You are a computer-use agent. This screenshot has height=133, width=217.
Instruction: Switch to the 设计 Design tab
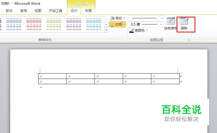click(74, 11)
